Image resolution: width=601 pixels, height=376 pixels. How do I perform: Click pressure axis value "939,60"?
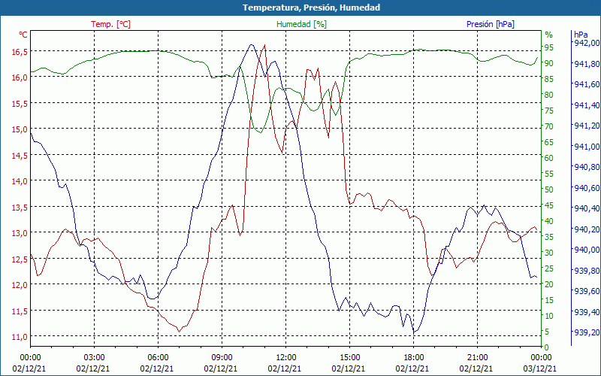587,291
